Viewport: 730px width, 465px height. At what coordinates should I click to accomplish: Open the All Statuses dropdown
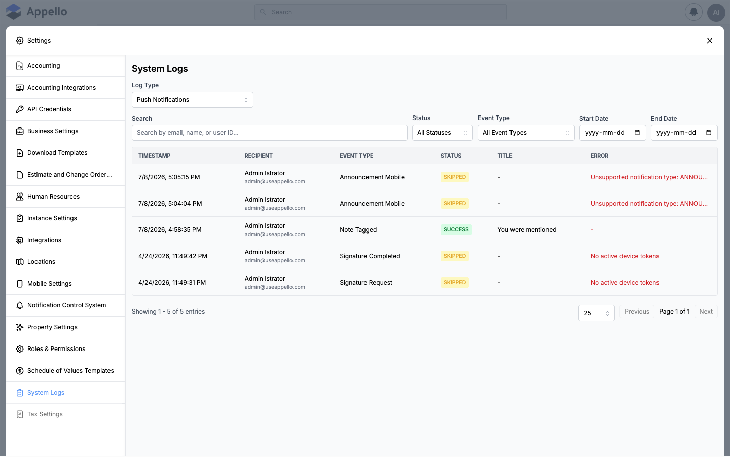tap(443, 133)
